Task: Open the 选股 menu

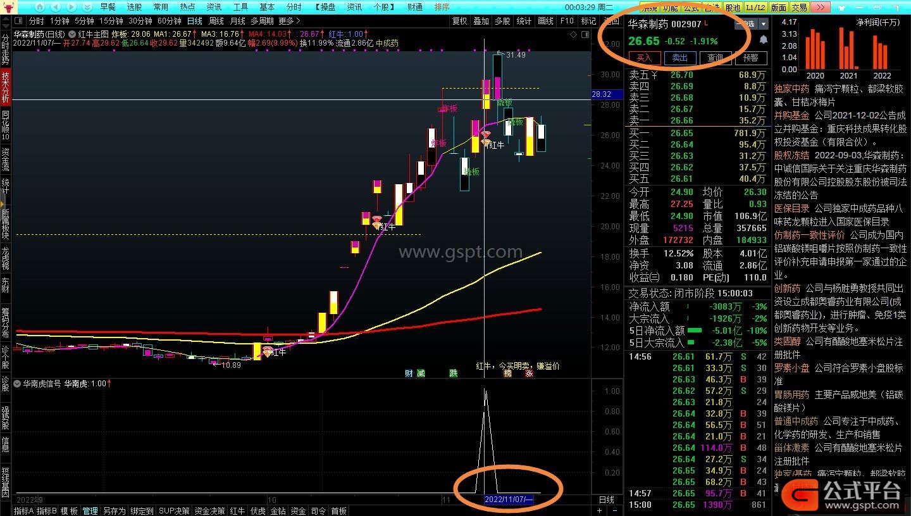Action: click(134, 7)
